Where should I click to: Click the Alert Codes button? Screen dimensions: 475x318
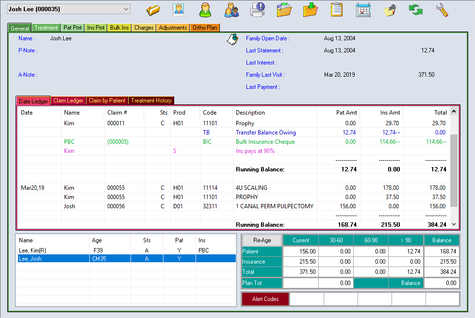(x=265, y=299)
